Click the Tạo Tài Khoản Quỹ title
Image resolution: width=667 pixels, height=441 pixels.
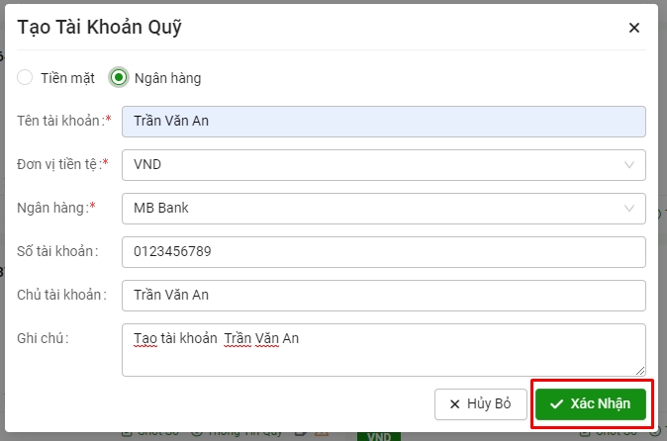(99, 28)
